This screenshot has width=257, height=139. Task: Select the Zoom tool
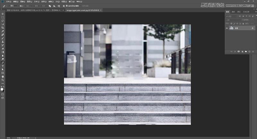(3, 80)
